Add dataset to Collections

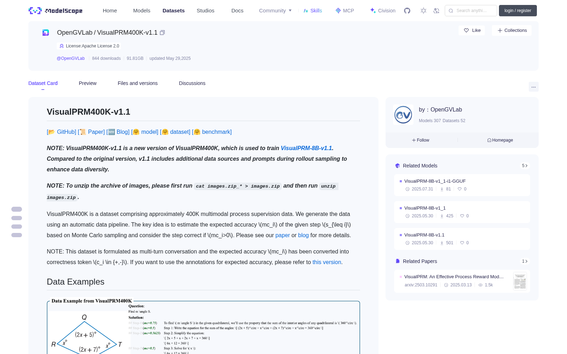(512, 30)
